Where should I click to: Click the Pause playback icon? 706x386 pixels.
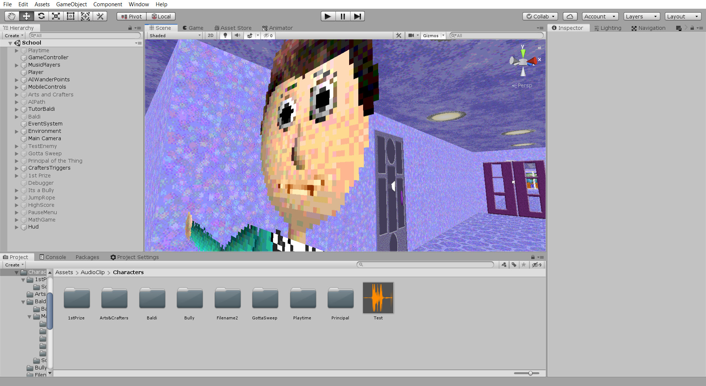tap(342, 16)
